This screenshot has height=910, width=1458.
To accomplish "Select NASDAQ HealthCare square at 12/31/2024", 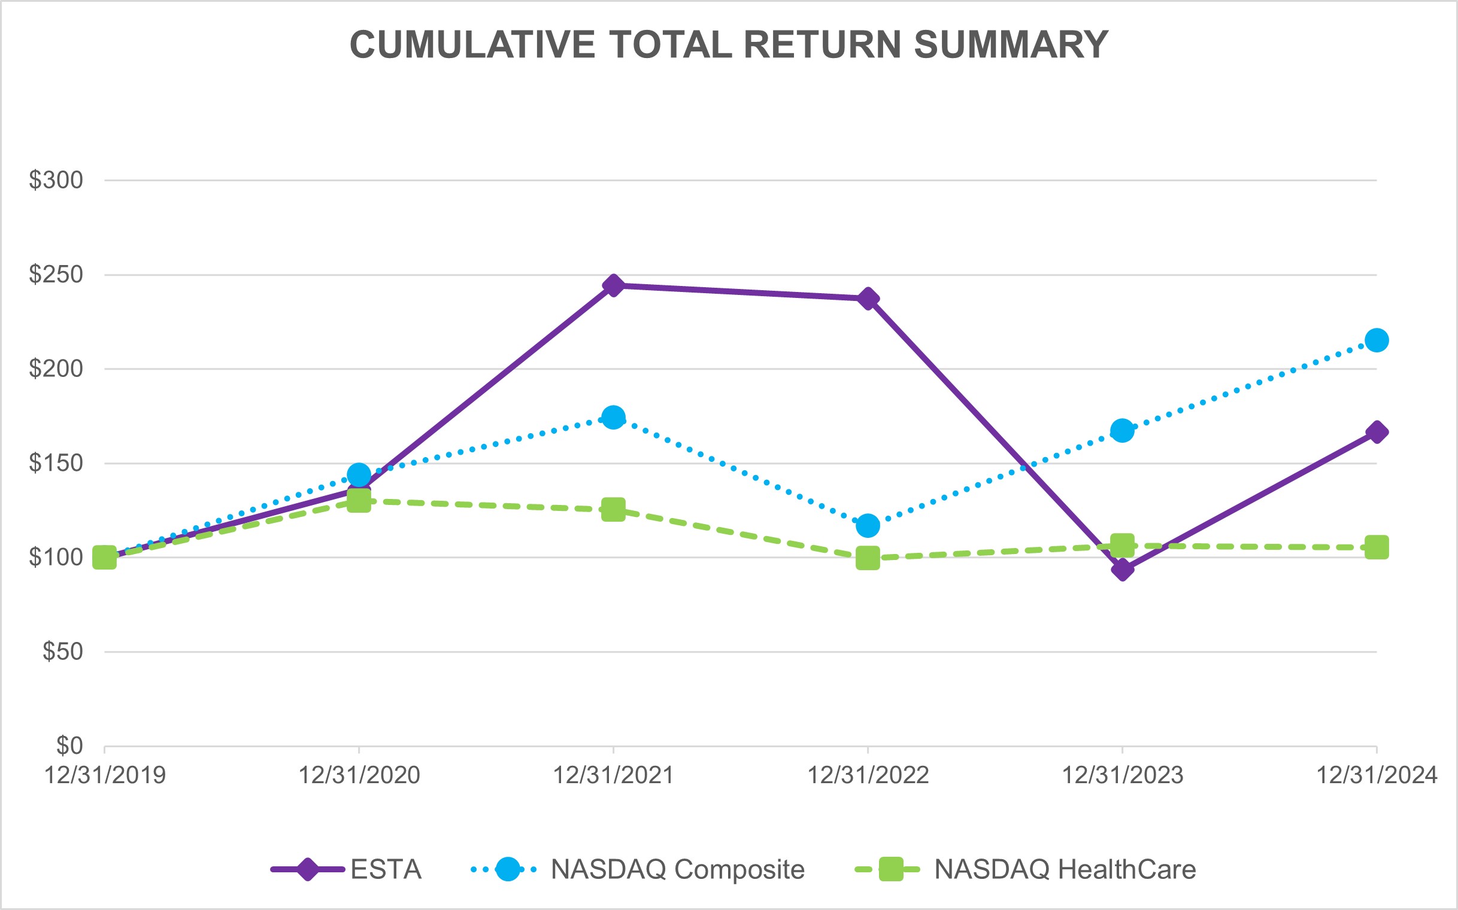I will coord(1377,547).
